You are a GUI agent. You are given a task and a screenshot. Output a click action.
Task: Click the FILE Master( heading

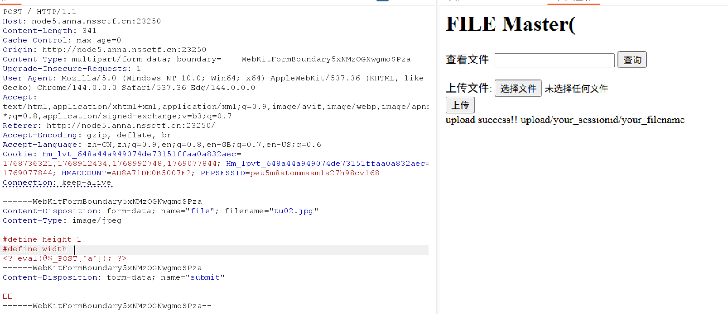click(x=511, y=24)
